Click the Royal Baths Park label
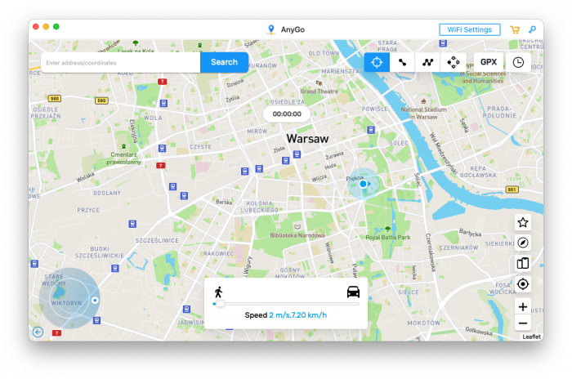 [388, 237]
